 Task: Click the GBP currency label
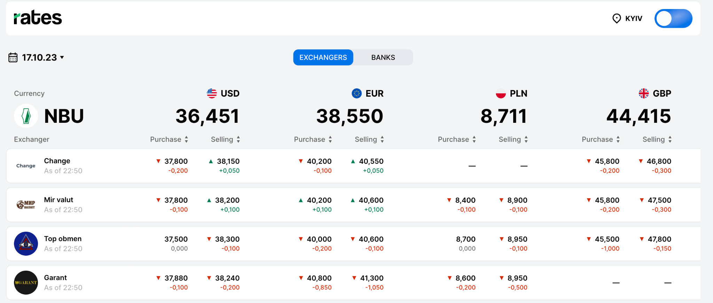(662, 94)
